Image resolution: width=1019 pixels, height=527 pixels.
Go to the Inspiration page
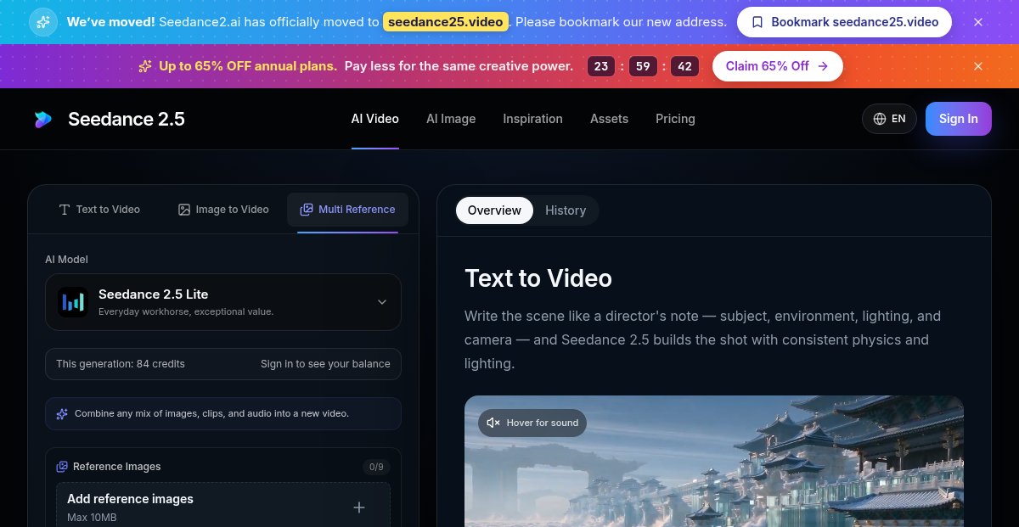pyautogui.click(x=532, y=119)
